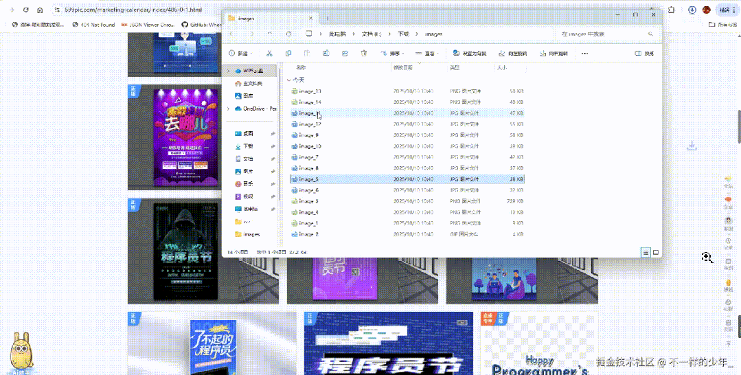Open 音乐 in Explorer quick access
The image size is (741, 375).
pyautogui.click(x=244, y=184)
